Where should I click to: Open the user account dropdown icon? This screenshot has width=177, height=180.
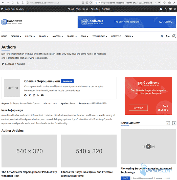coord(168,36)
